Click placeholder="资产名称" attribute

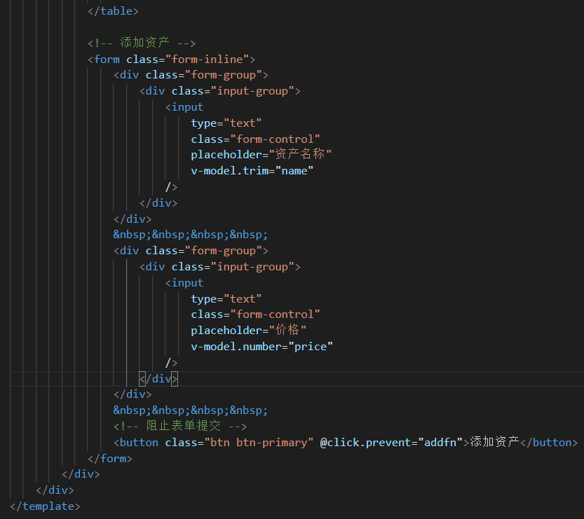pos(261,154)
